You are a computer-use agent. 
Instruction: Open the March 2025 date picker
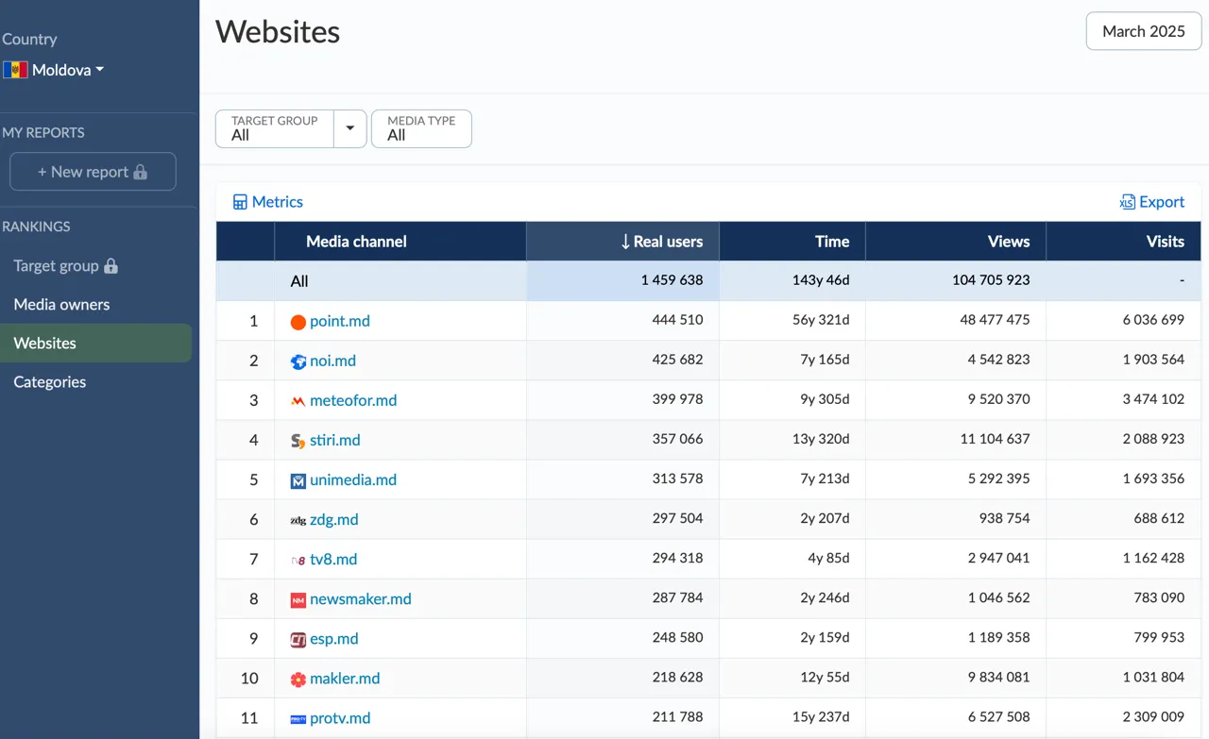pyautogui.click(x=1143, y=31)
